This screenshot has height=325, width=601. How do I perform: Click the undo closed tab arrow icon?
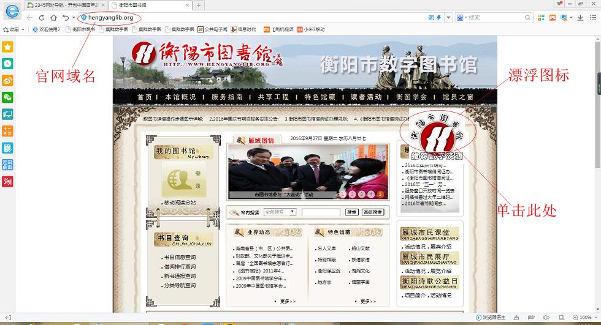[x=66, y=18]
